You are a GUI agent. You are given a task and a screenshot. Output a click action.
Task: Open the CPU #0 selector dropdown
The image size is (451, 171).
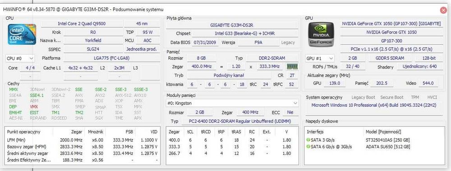(20, 58)
